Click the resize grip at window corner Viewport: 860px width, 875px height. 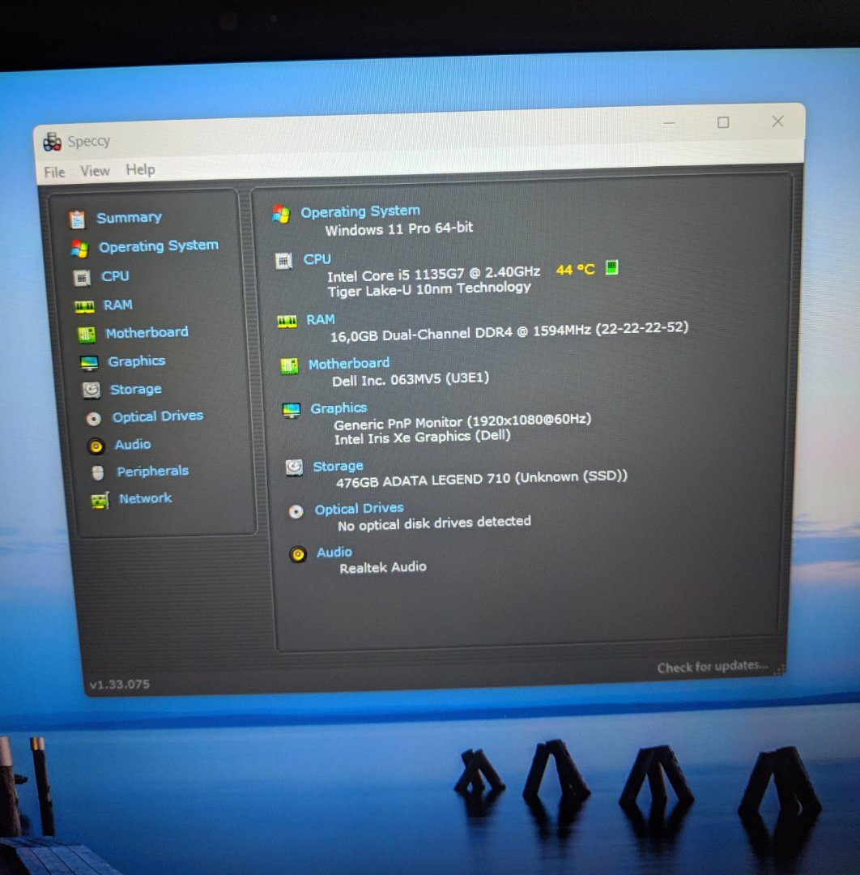tap(780, 670)
